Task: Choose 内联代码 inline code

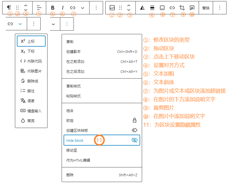Action: tap(31, 61)
